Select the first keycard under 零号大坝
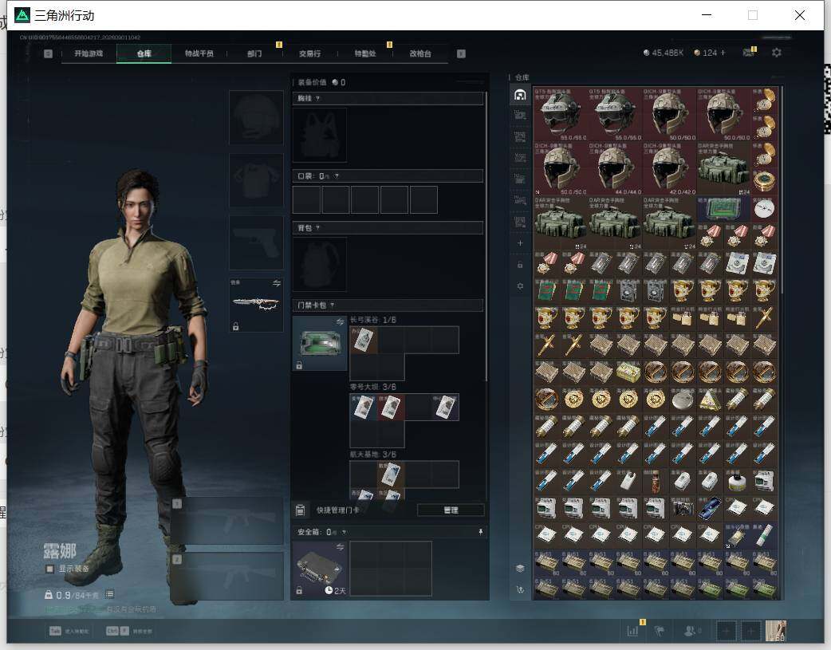This screenshot has width=831, height=650. coord(364,408)
